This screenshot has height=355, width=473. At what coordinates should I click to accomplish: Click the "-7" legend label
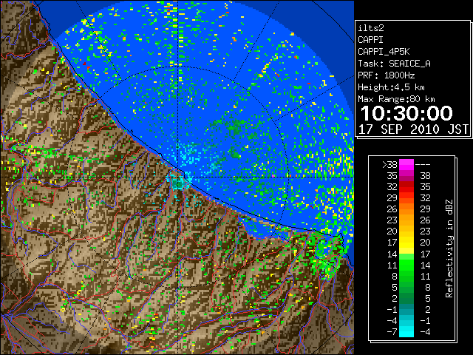(392, 331)
